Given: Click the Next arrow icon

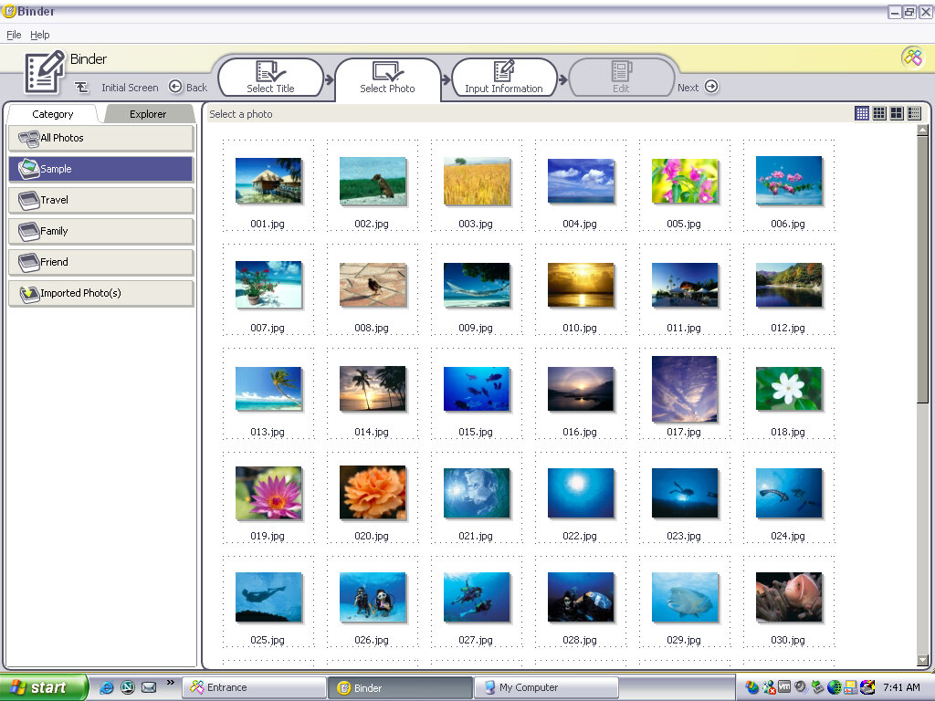Looking at the screenshot, I should click(x=711, y=88).
